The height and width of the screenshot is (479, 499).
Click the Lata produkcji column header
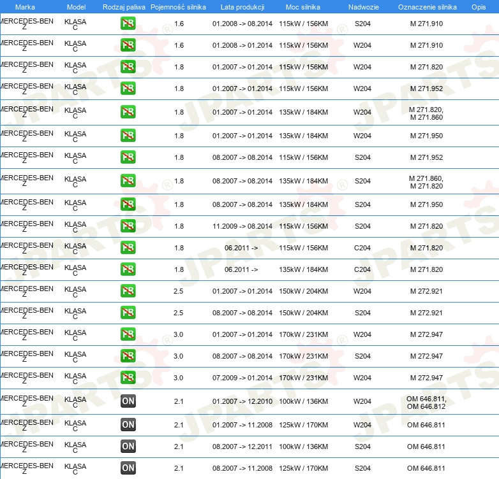pyautogui.click(x=242, y=7)
